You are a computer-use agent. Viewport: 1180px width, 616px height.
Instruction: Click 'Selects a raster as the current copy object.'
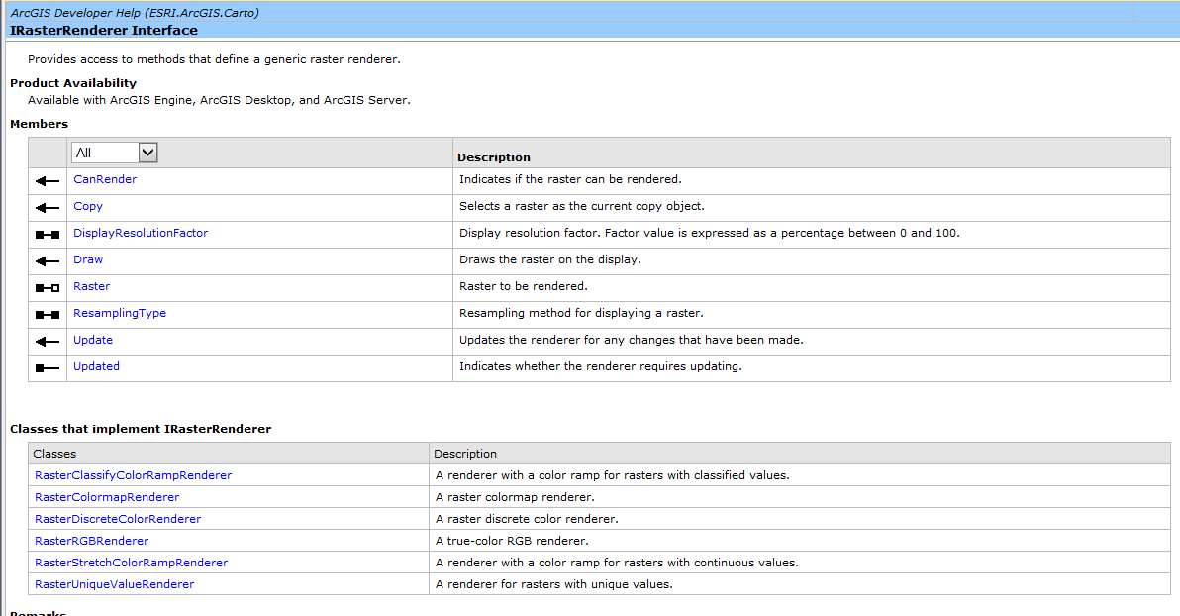[x=582, y=206]
